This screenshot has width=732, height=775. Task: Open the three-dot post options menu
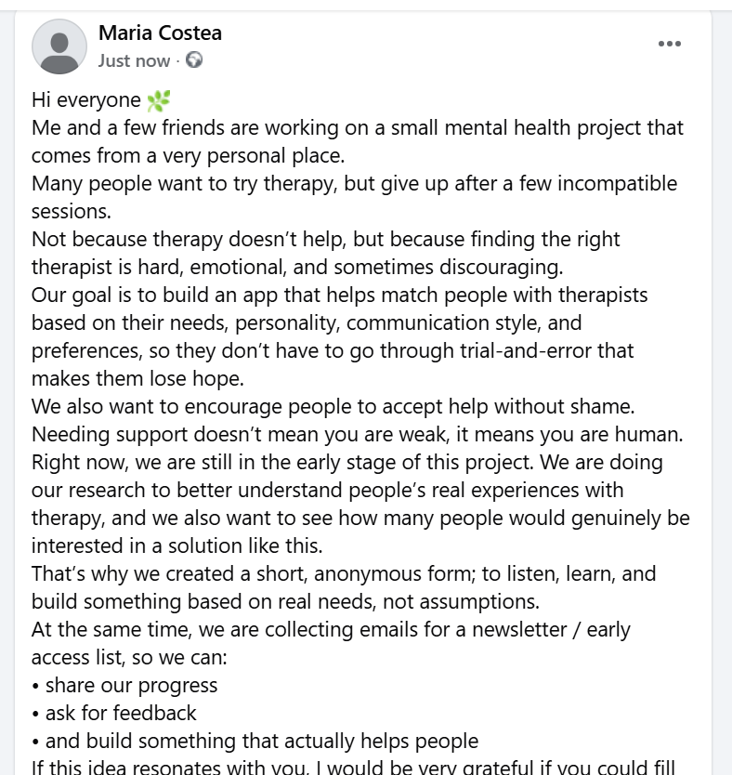tap(669, 44)
